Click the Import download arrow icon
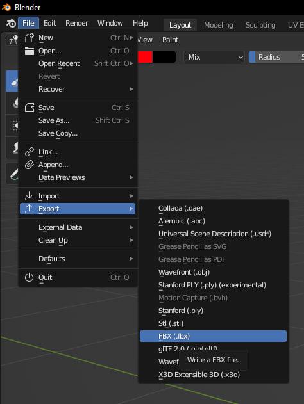Viewport: 304px width, 404px height. 29,196
